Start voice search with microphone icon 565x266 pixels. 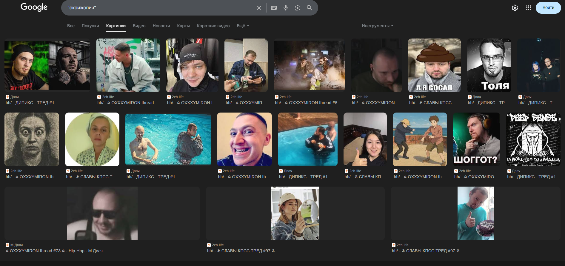[286, 8]
